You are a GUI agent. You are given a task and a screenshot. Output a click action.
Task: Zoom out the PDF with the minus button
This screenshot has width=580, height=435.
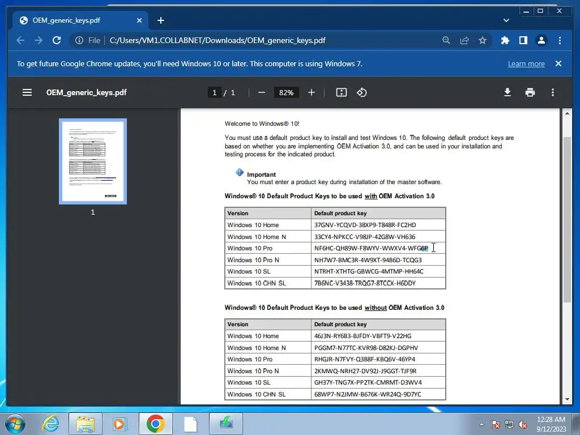(262, 92)
